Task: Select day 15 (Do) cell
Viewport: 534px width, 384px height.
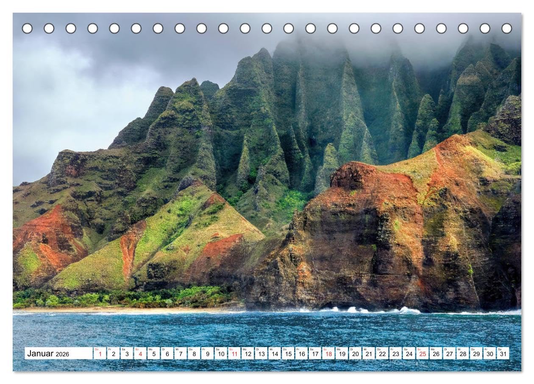Action: click(288, 353)
